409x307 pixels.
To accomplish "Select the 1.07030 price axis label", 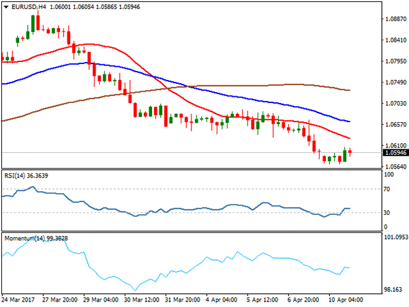I will click(395, 104).
